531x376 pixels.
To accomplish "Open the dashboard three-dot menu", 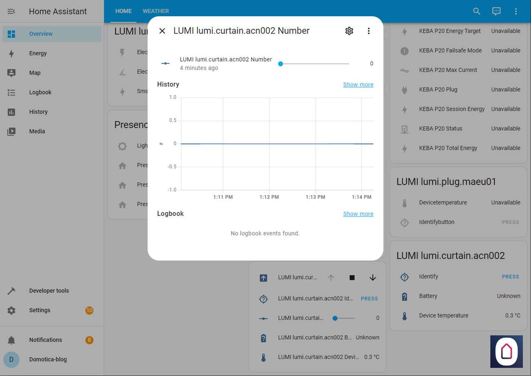I will tap(516, 11).
